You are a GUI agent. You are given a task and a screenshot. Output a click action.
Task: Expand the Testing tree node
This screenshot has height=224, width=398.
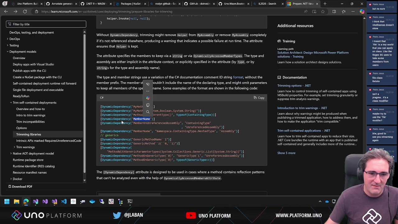click(x=7, y=45)
